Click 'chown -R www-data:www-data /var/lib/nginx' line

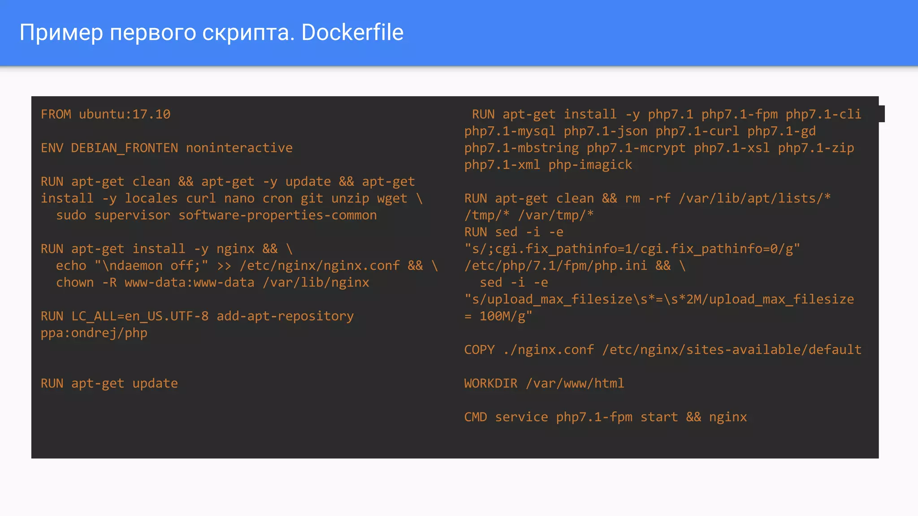click(212, 283)
